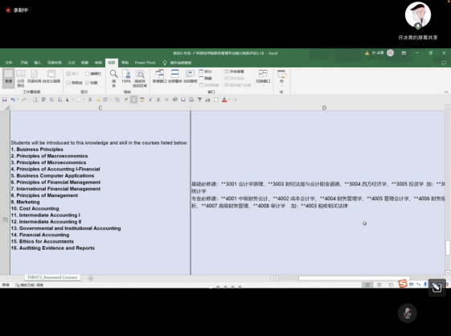
Task: Click the Undo arrow icon
Action: [13, 100]
